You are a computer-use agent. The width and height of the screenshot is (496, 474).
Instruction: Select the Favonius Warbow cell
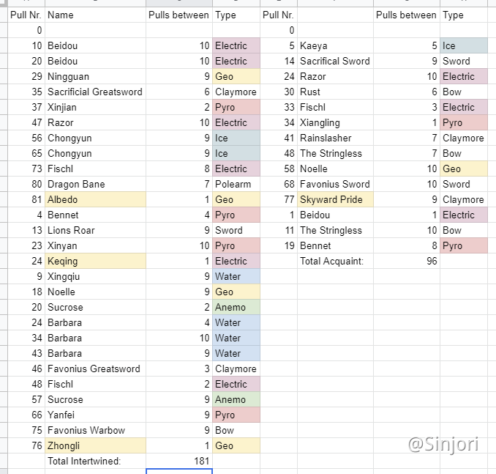95,430
